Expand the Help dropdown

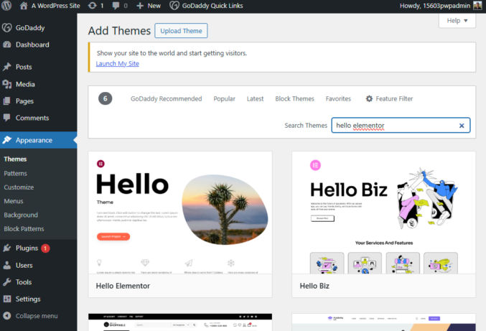pos(457,21)
